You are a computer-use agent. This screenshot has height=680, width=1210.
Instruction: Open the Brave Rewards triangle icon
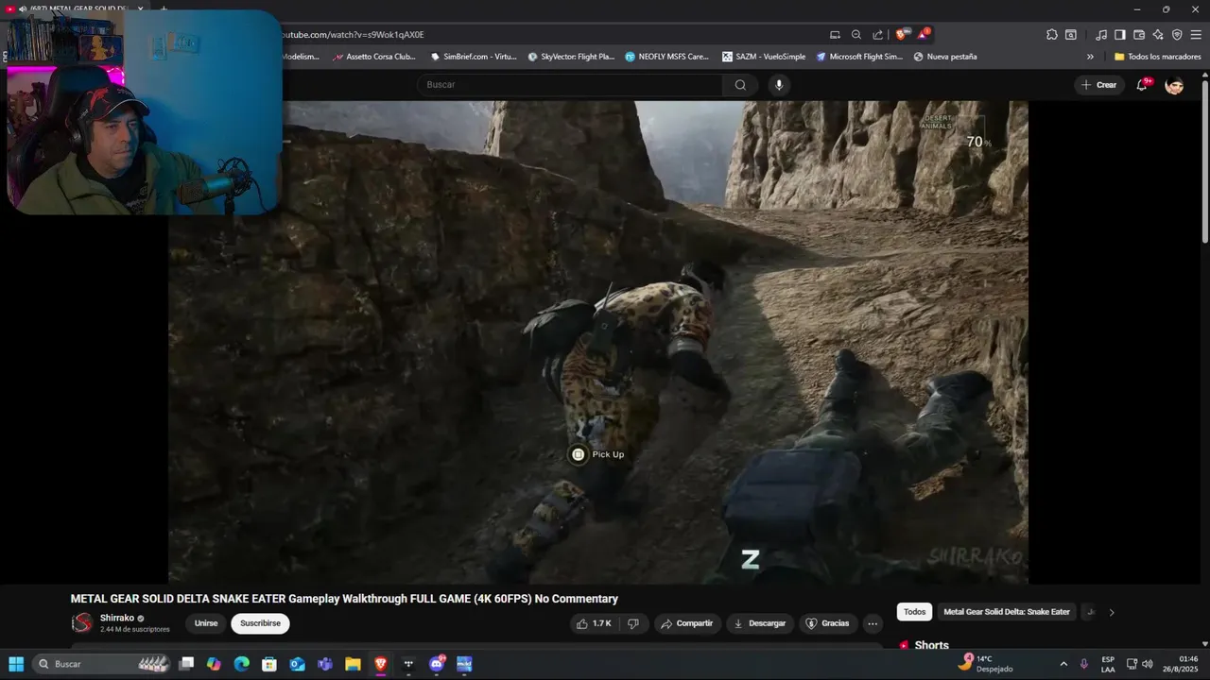924,34
